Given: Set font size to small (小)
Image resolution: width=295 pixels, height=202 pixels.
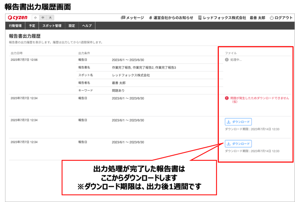Looking at the screenshot, I should click(36, 18).
